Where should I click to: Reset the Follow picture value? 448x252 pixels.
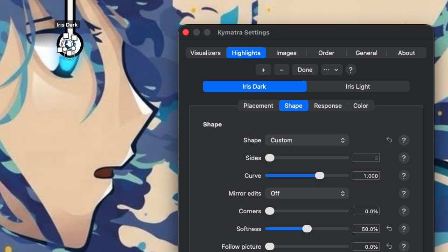(389, 246)
